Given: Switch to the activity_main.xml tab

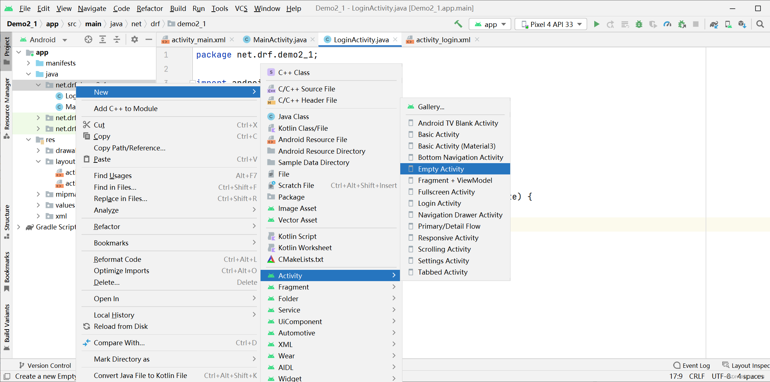Looking at the screenshot, I should click(198, 40).
